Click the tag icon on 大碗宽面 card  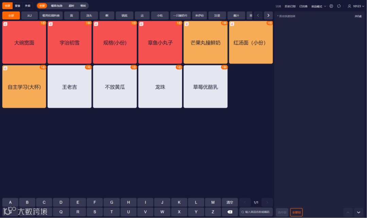click(x=5, y=24)
